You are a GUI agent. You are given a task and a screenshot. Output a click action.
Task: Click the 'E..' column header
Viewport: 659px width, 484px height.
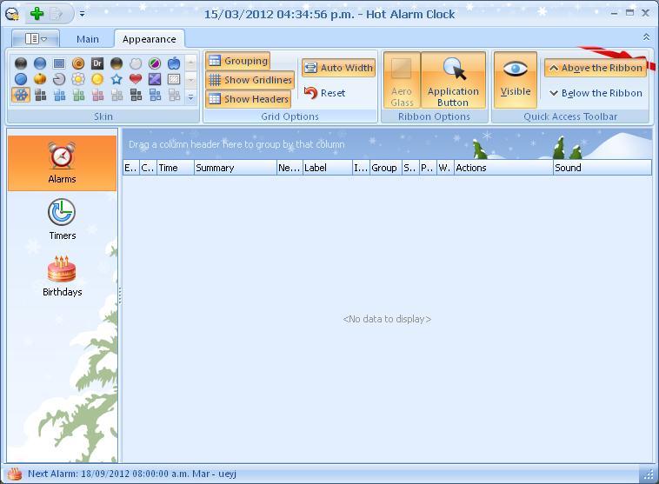pyautogui.click(x=131, y=168)
